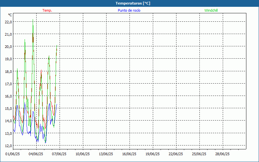The height and width of the screenshot is (162, 259).
Task: Click the '16/06/25' date label
Action: (x=129, y=154)
